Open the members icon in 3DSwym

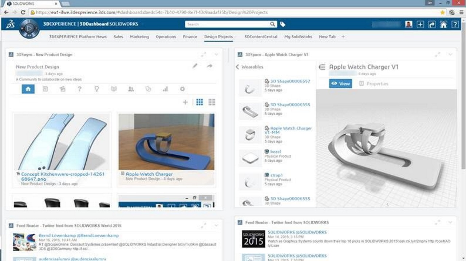131,89
